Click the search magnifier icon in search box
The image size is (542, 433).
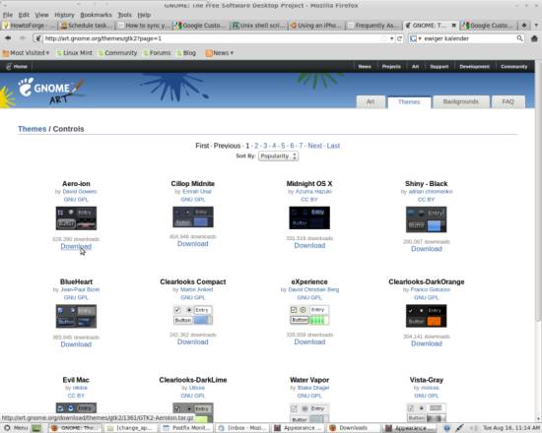[519, 38]
